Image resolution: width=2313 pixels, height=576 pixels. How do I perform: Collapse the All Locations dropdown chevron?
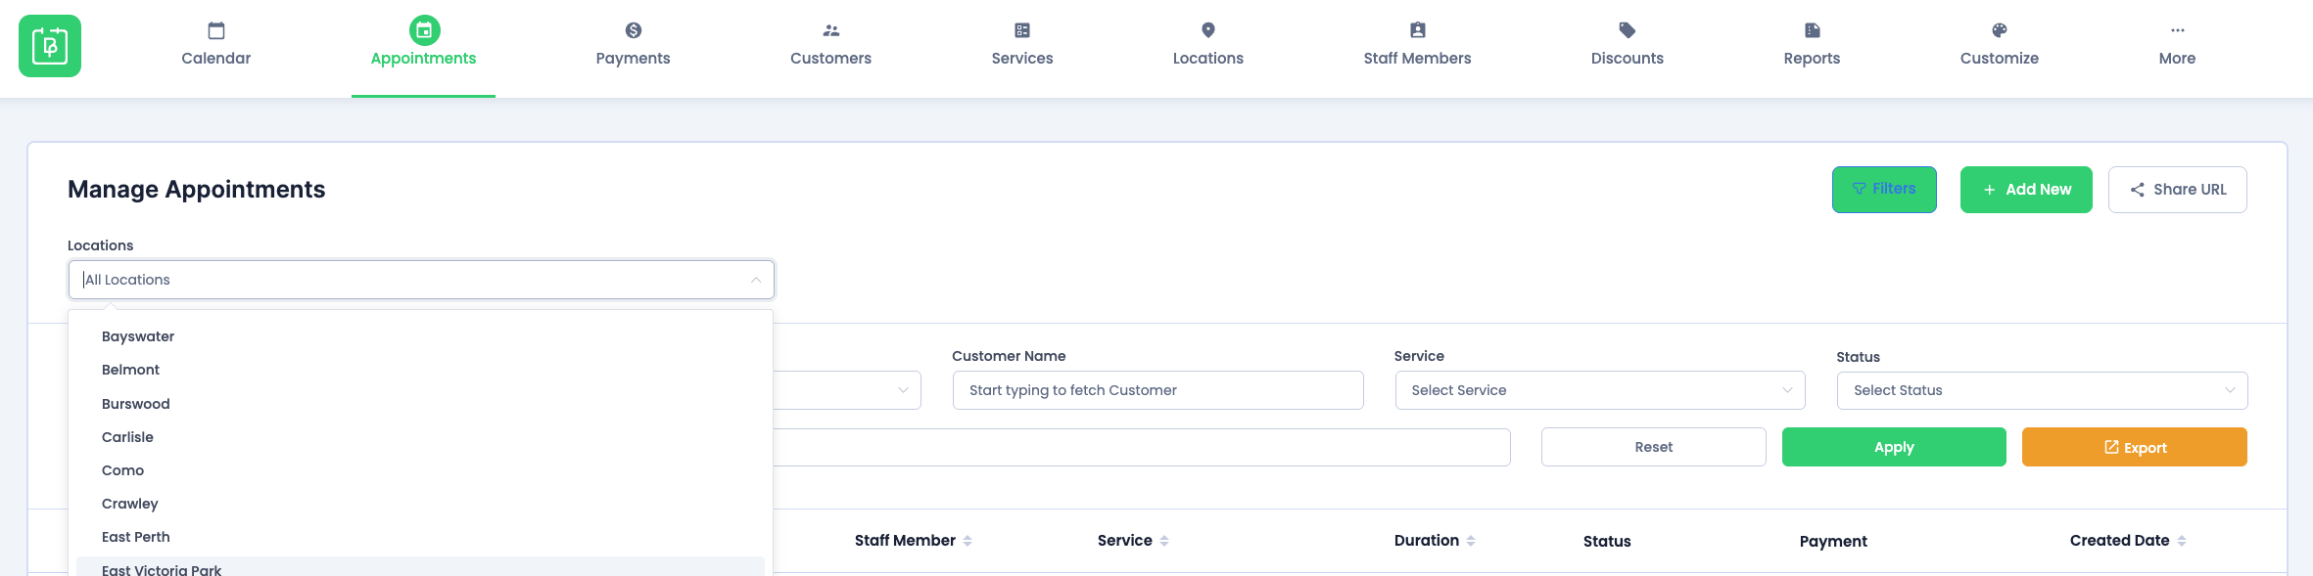[x=756, y=280]
